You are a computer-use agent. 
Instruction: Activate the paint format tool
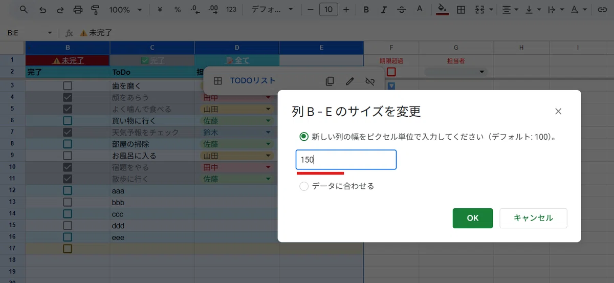tap(95, 9)
